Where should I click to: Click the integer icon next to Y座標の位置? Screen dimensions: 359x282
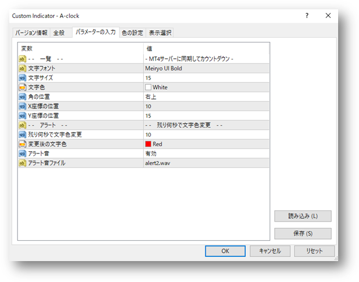22,116
